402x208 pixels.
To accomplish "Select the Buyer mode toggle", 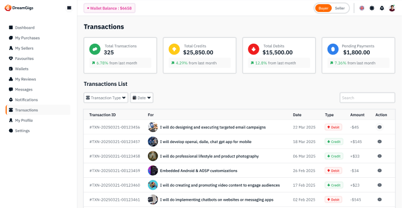I will [323, 8].
